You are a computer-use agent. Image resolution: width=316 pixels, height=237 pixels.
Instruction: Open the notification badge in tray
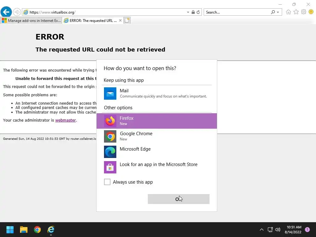[307, 230]
